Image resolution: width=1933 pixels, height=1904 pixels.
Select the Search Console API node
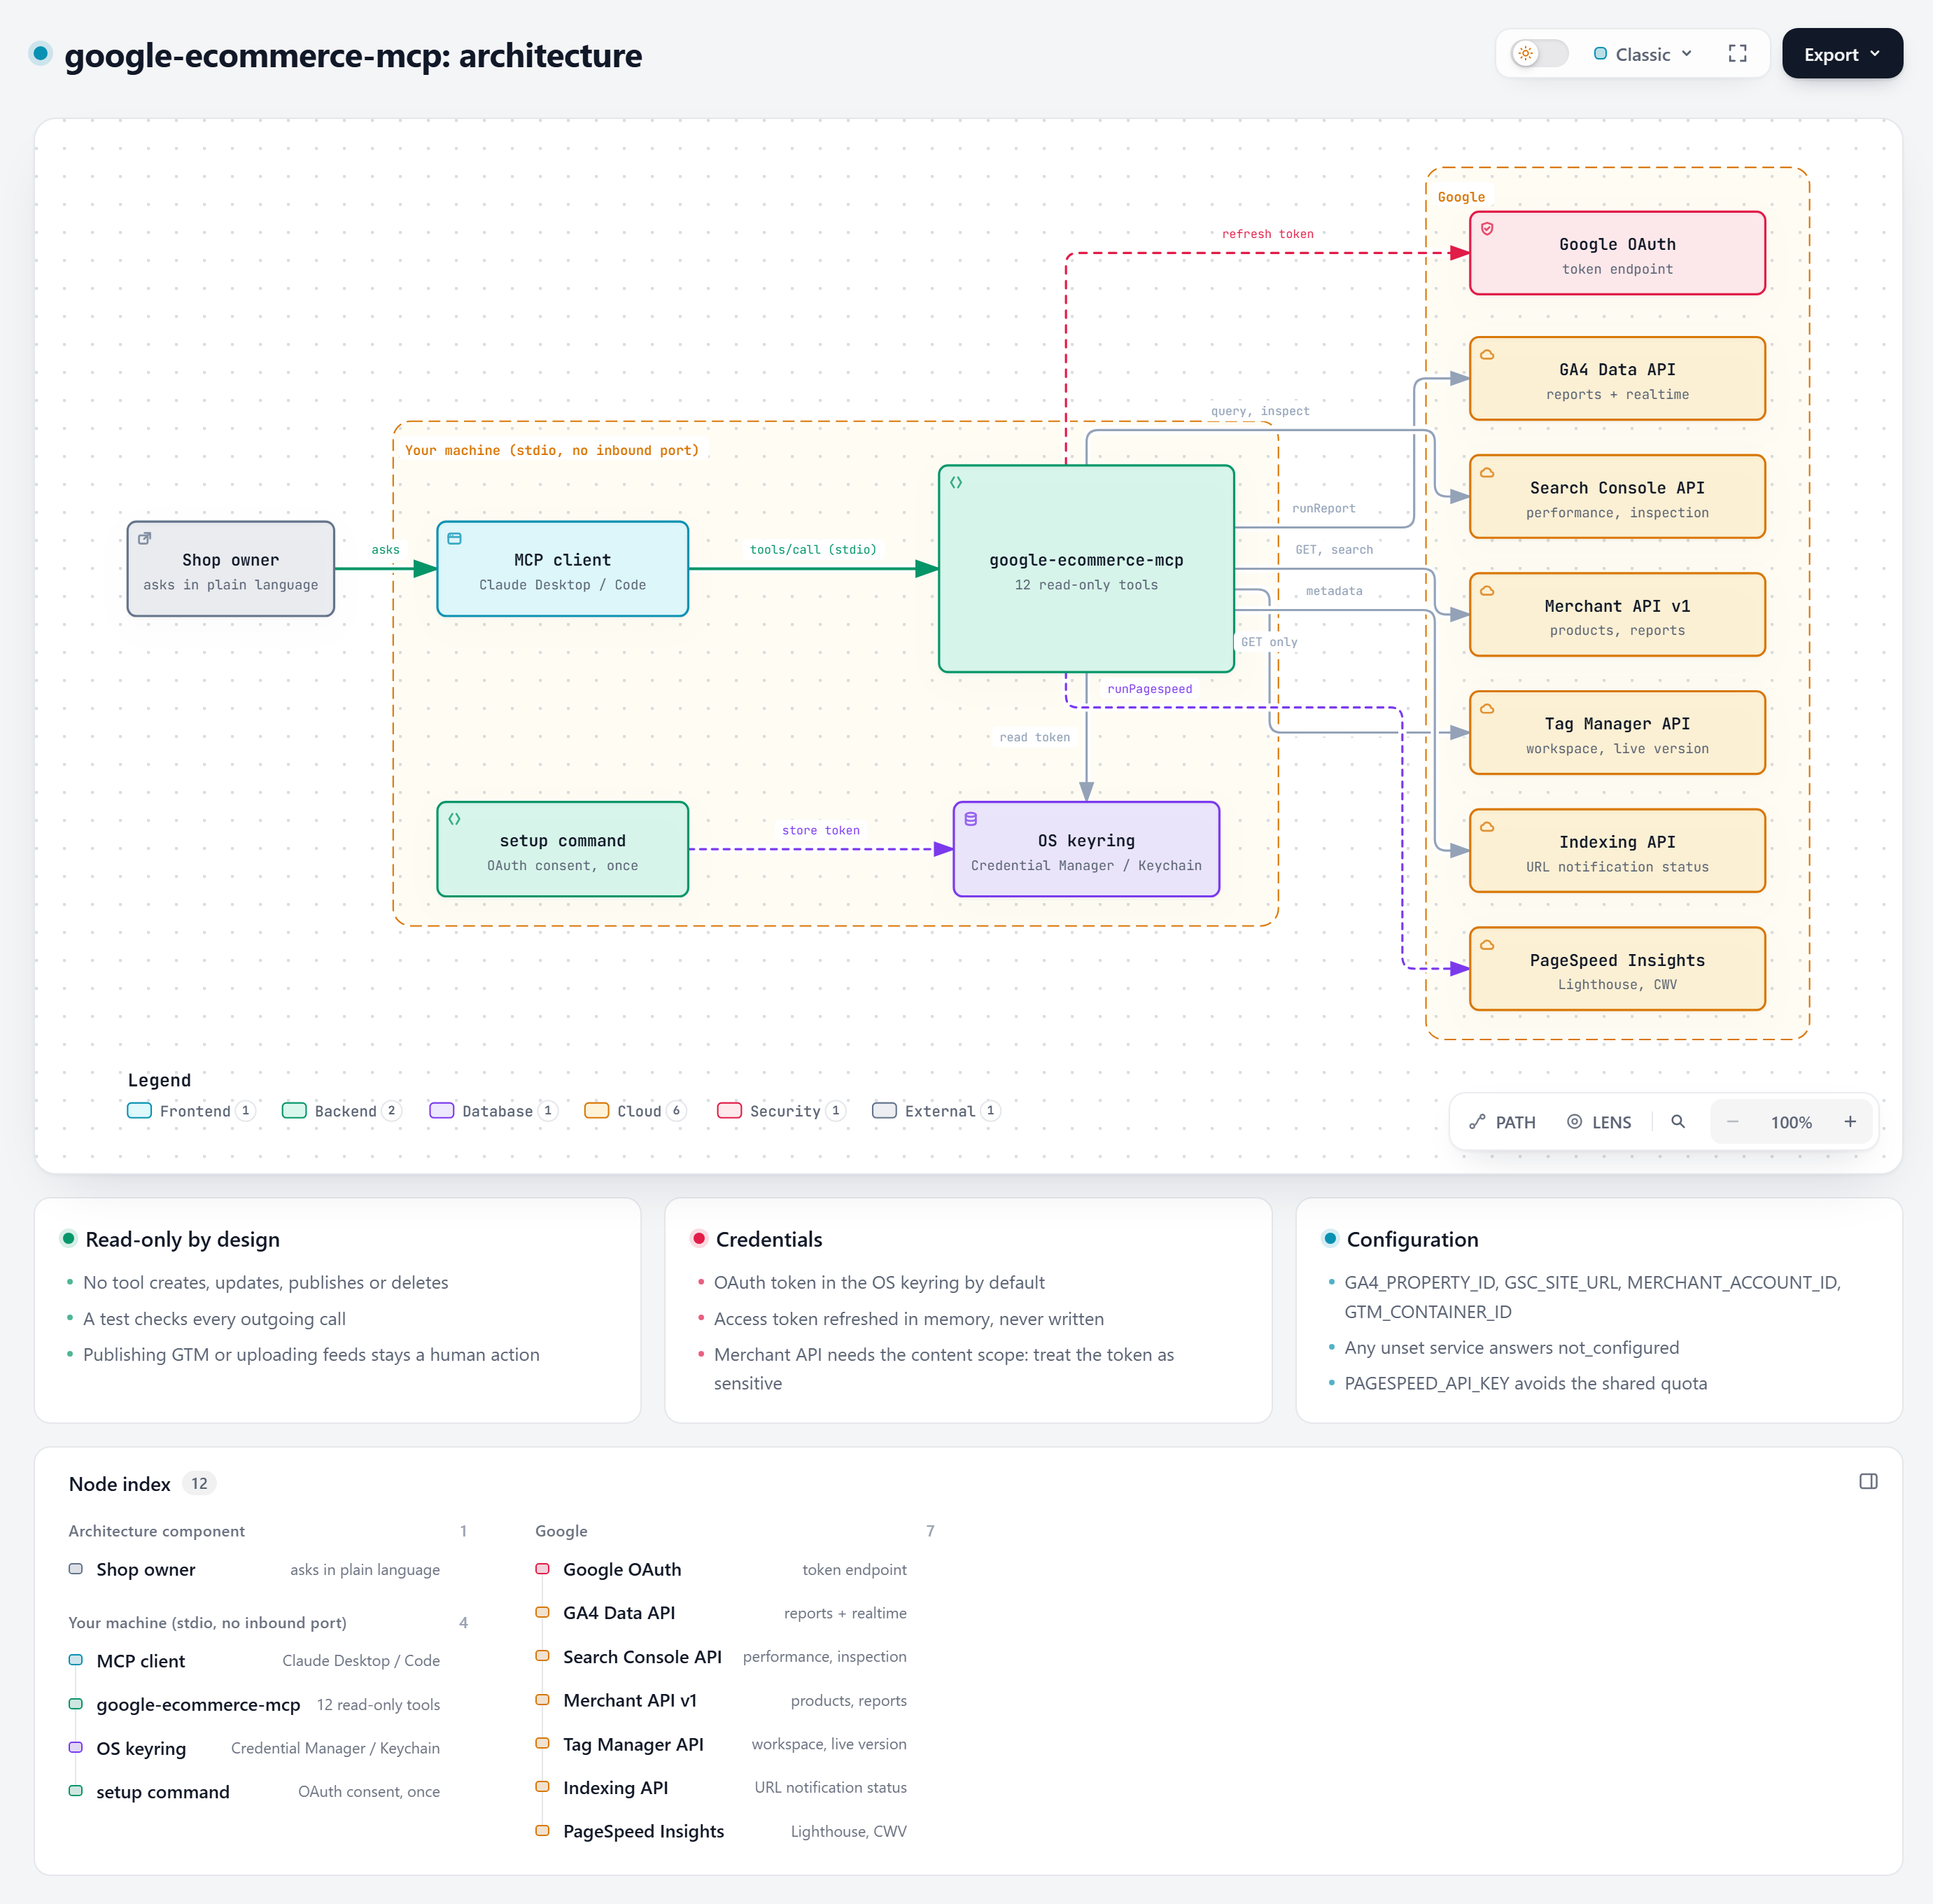1617,497
